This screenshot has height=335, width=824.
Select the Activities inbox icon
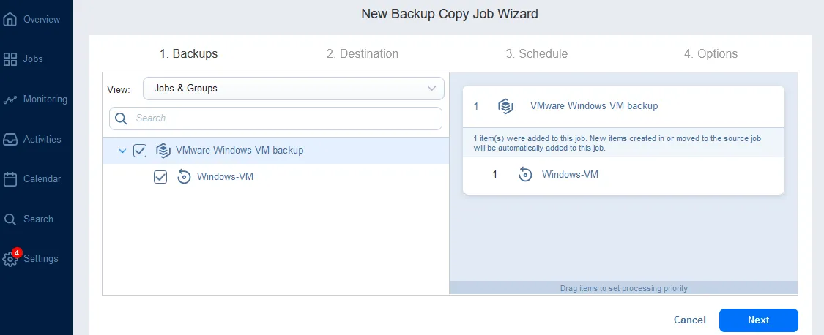tap(10, 139)
